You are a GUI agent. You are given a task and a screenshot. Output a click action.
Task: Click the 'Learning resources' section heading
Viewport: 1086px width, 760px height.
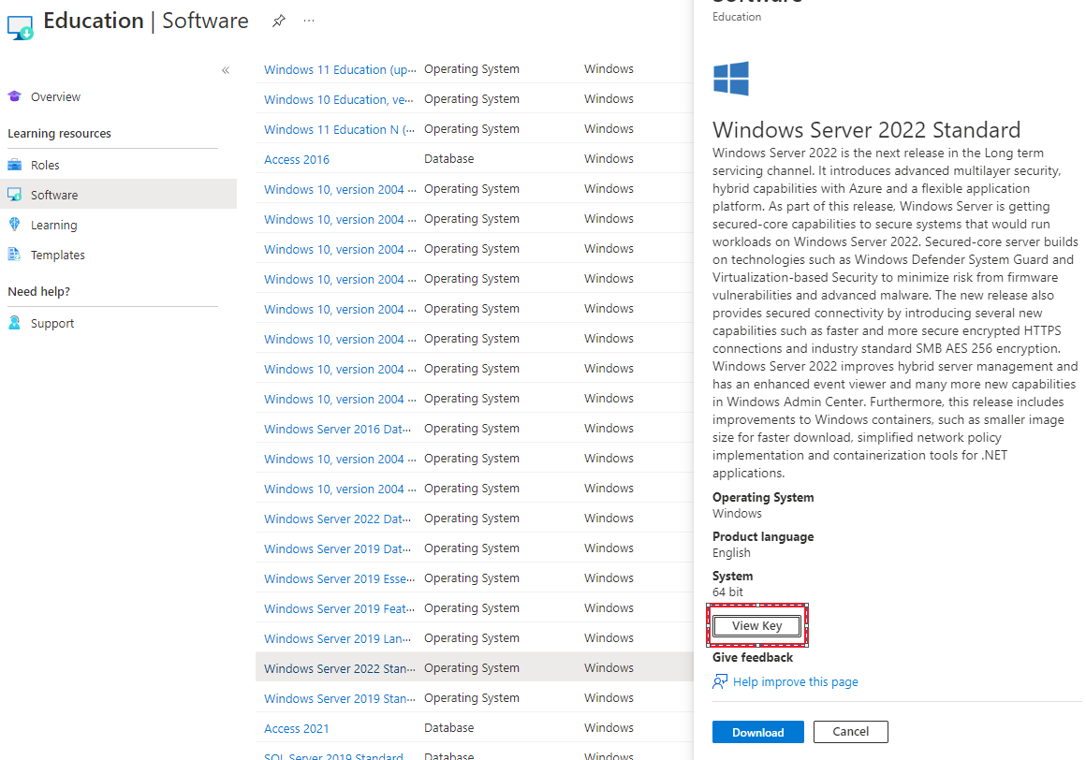point(60,133)
